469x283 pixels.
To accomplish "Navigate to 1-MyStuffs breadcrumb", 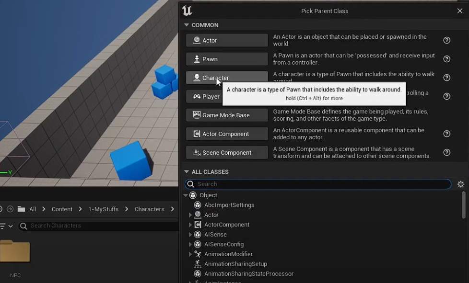I will coord(103,209).
